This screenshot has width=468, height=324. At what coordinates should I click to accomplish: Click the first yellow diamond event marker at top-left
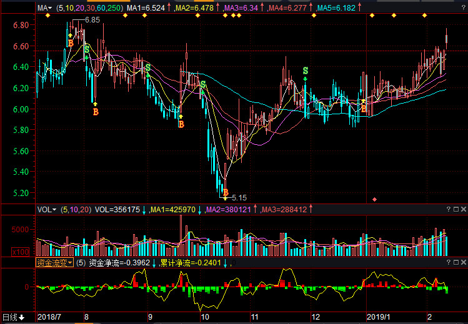click(47, 16)
